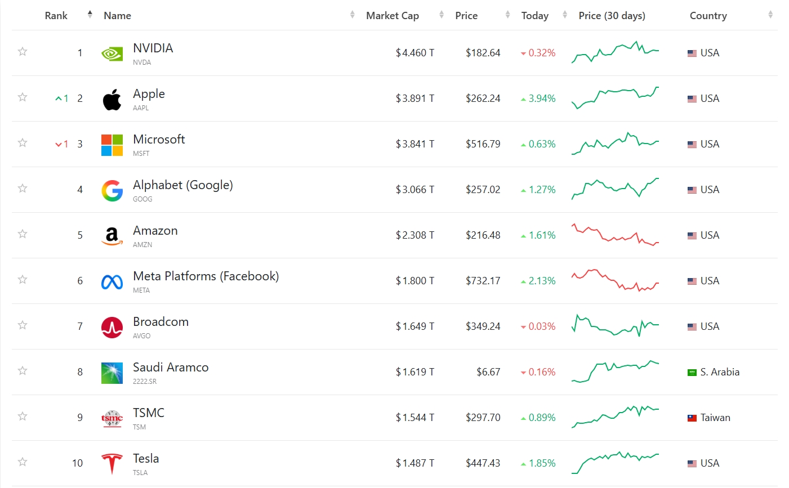
Task: Click the Meta Platforms logo icon
Action: tap(112, 281)
